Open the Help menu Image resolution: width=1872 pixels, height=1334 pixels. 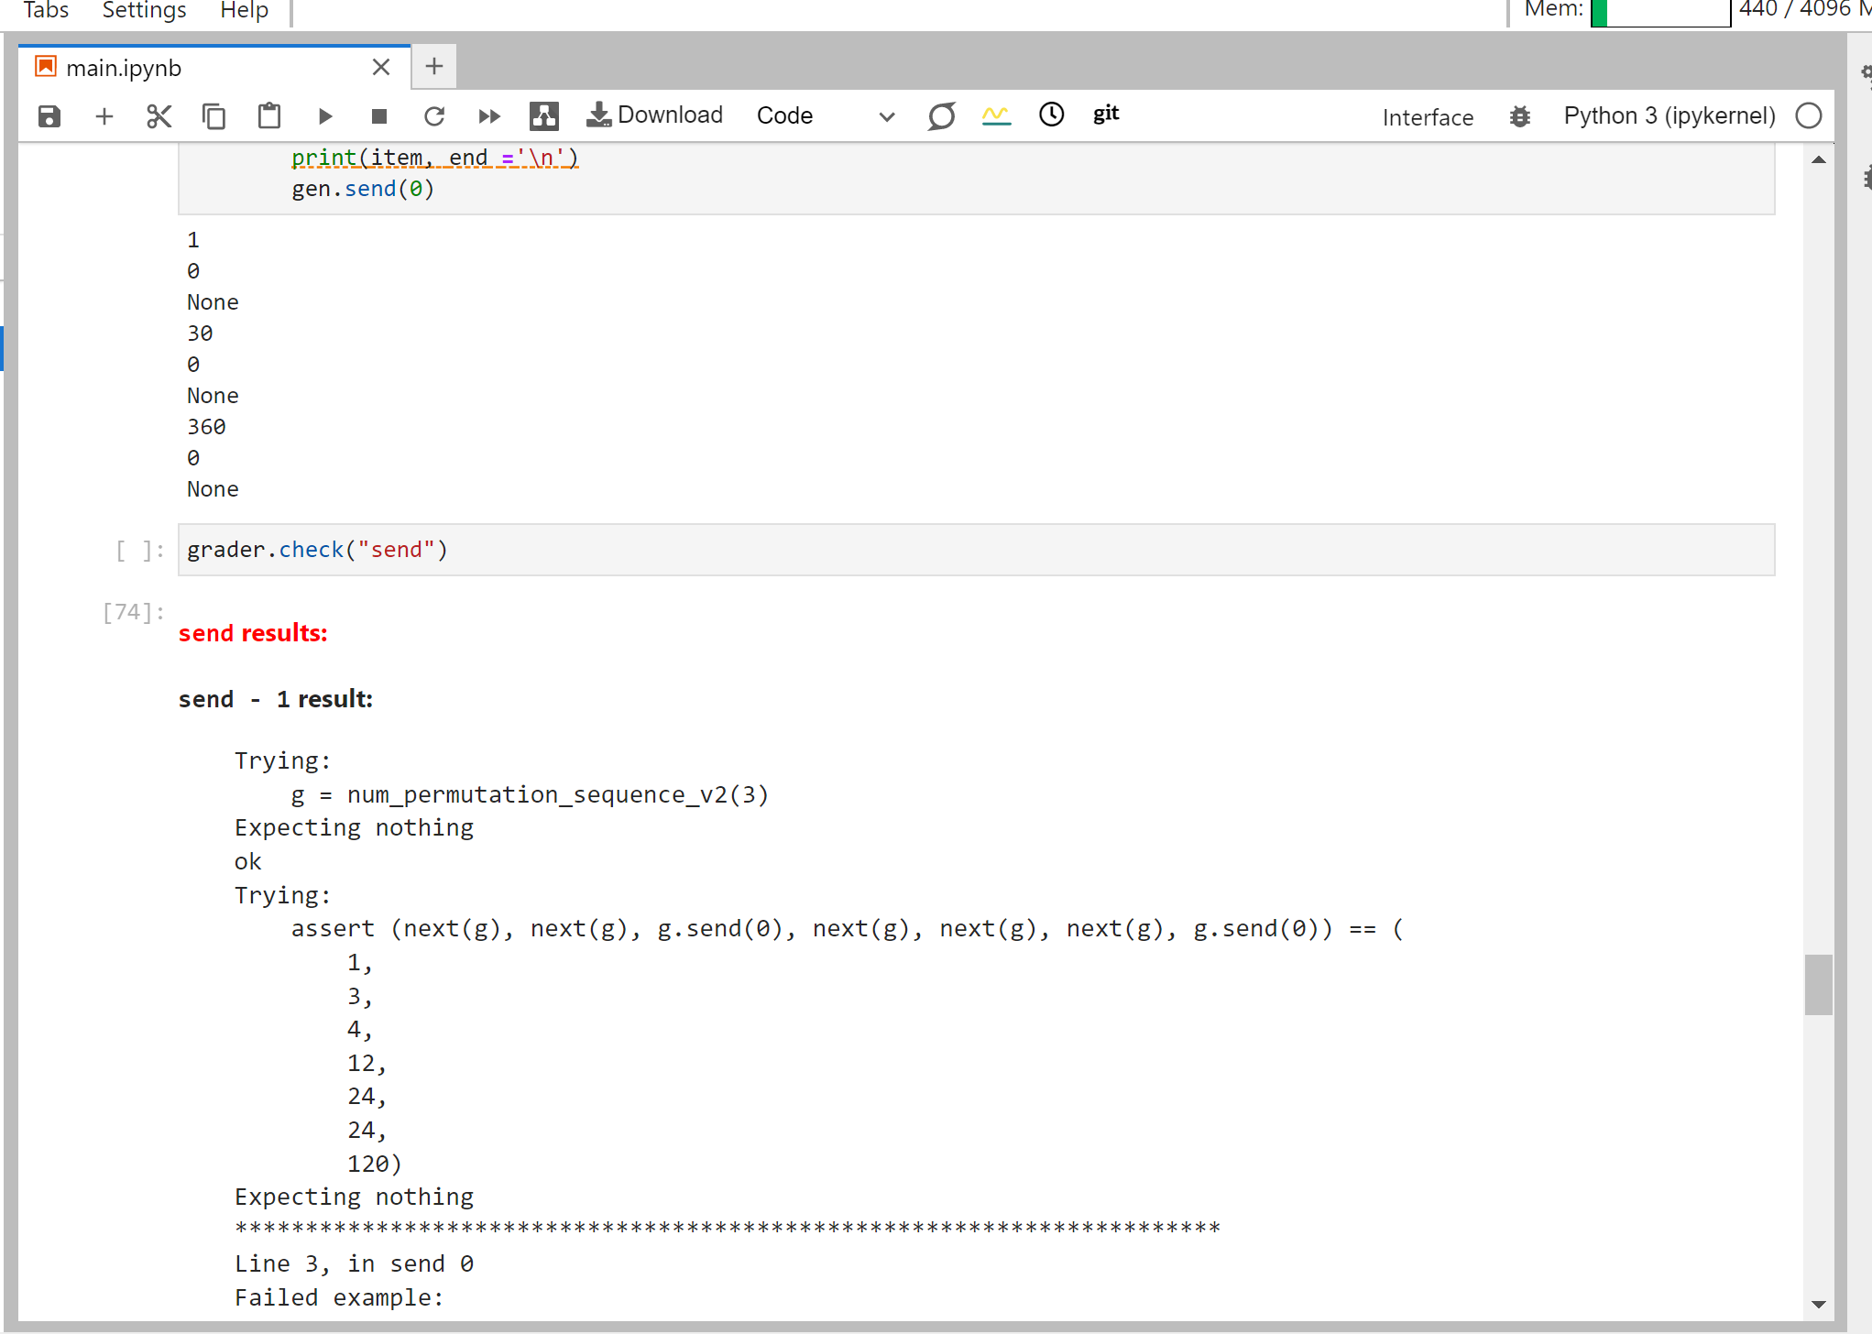tap(244, 11)
